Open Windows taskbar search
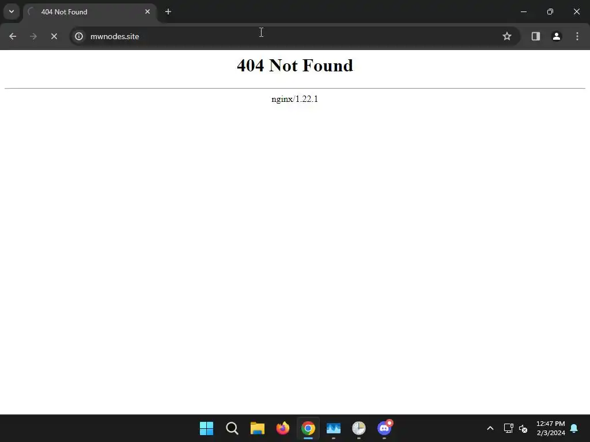This screenshot has height=442, width=590. [232, 428]
